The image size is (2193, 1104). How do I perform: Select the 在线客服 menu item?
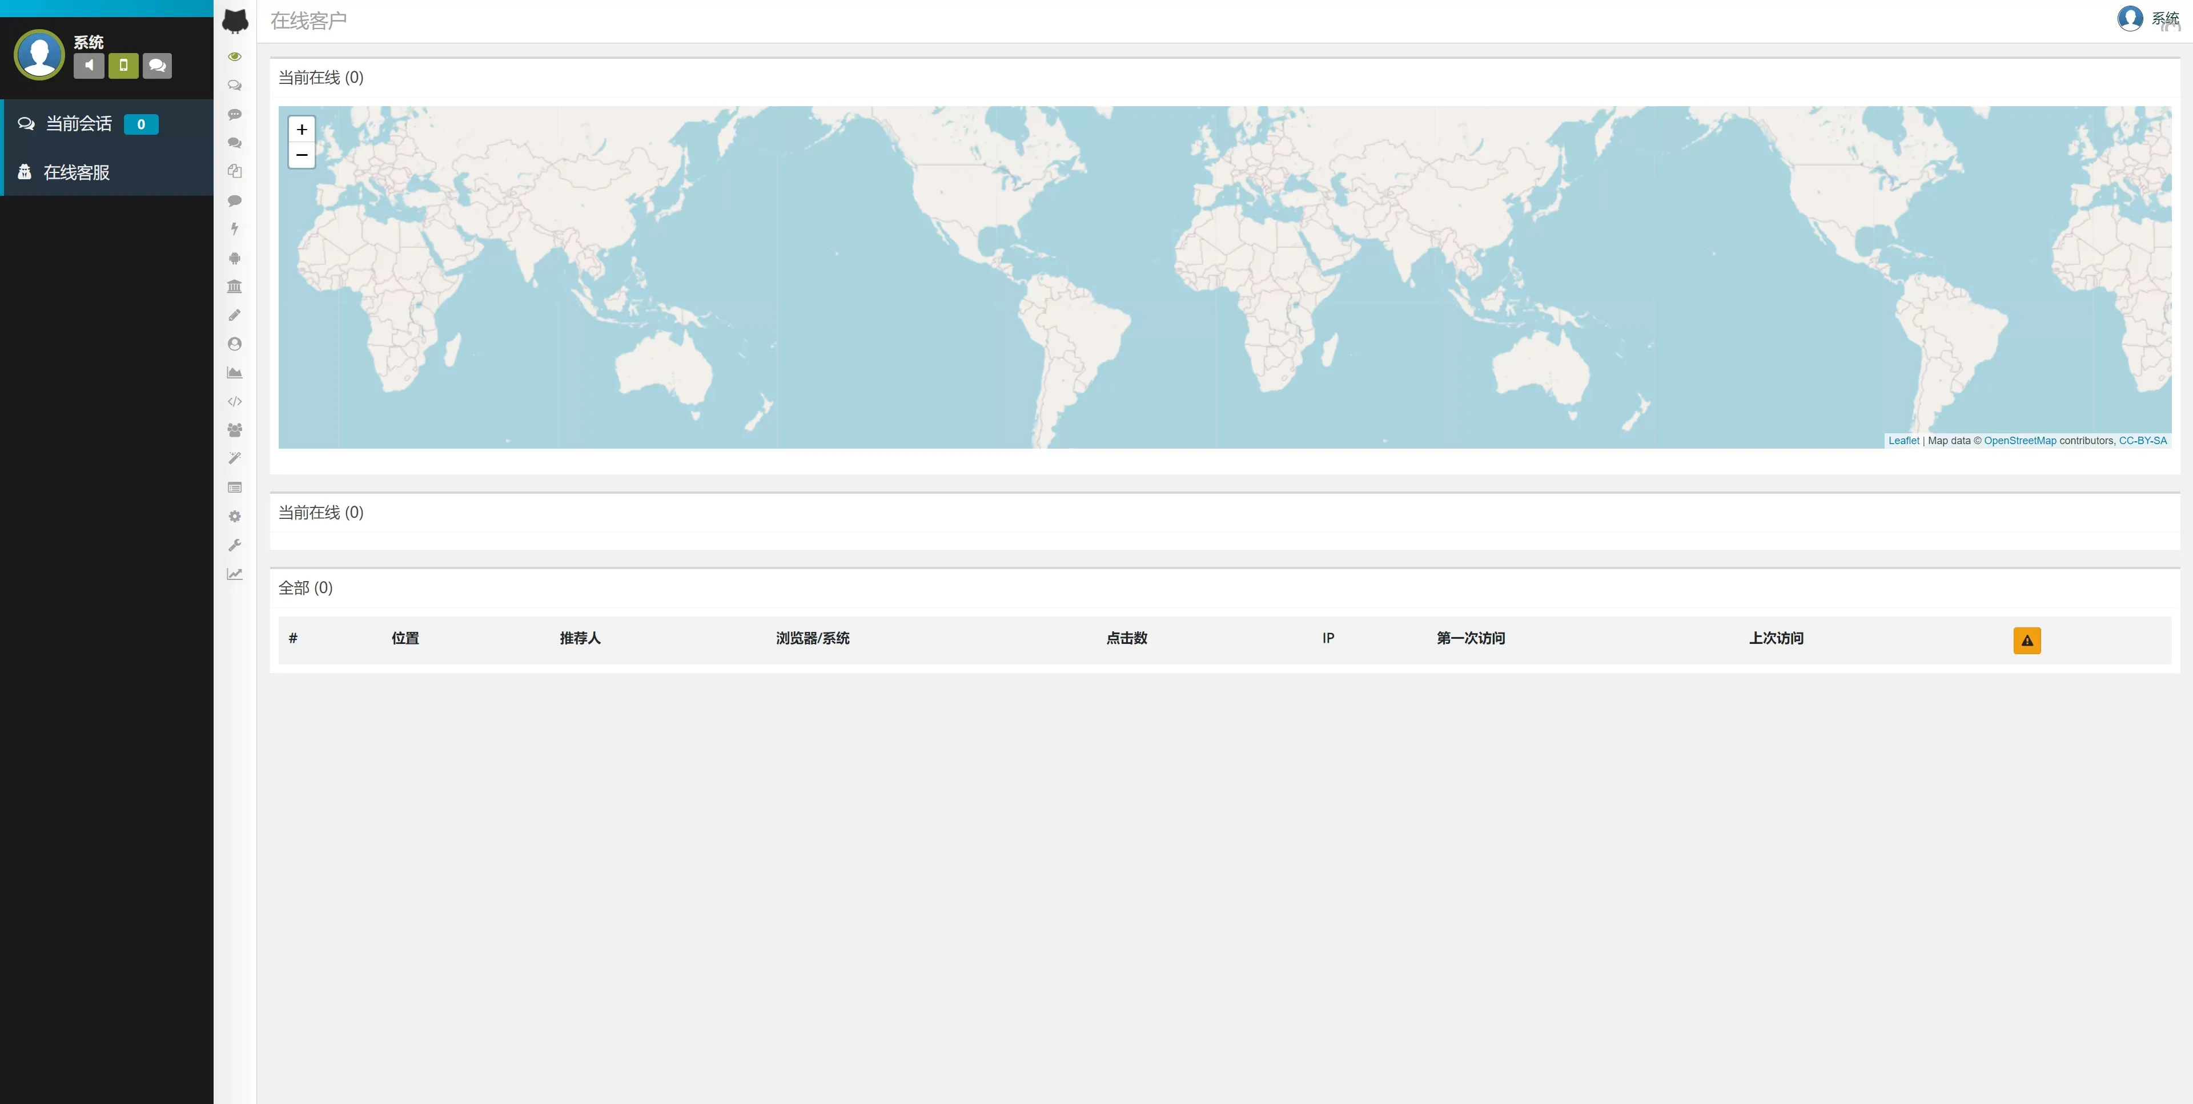(77, 173)
